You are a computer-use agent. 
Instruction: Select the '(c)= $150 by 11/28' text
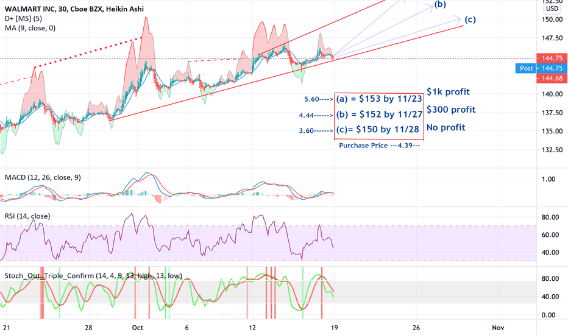[x=377, y=129]
